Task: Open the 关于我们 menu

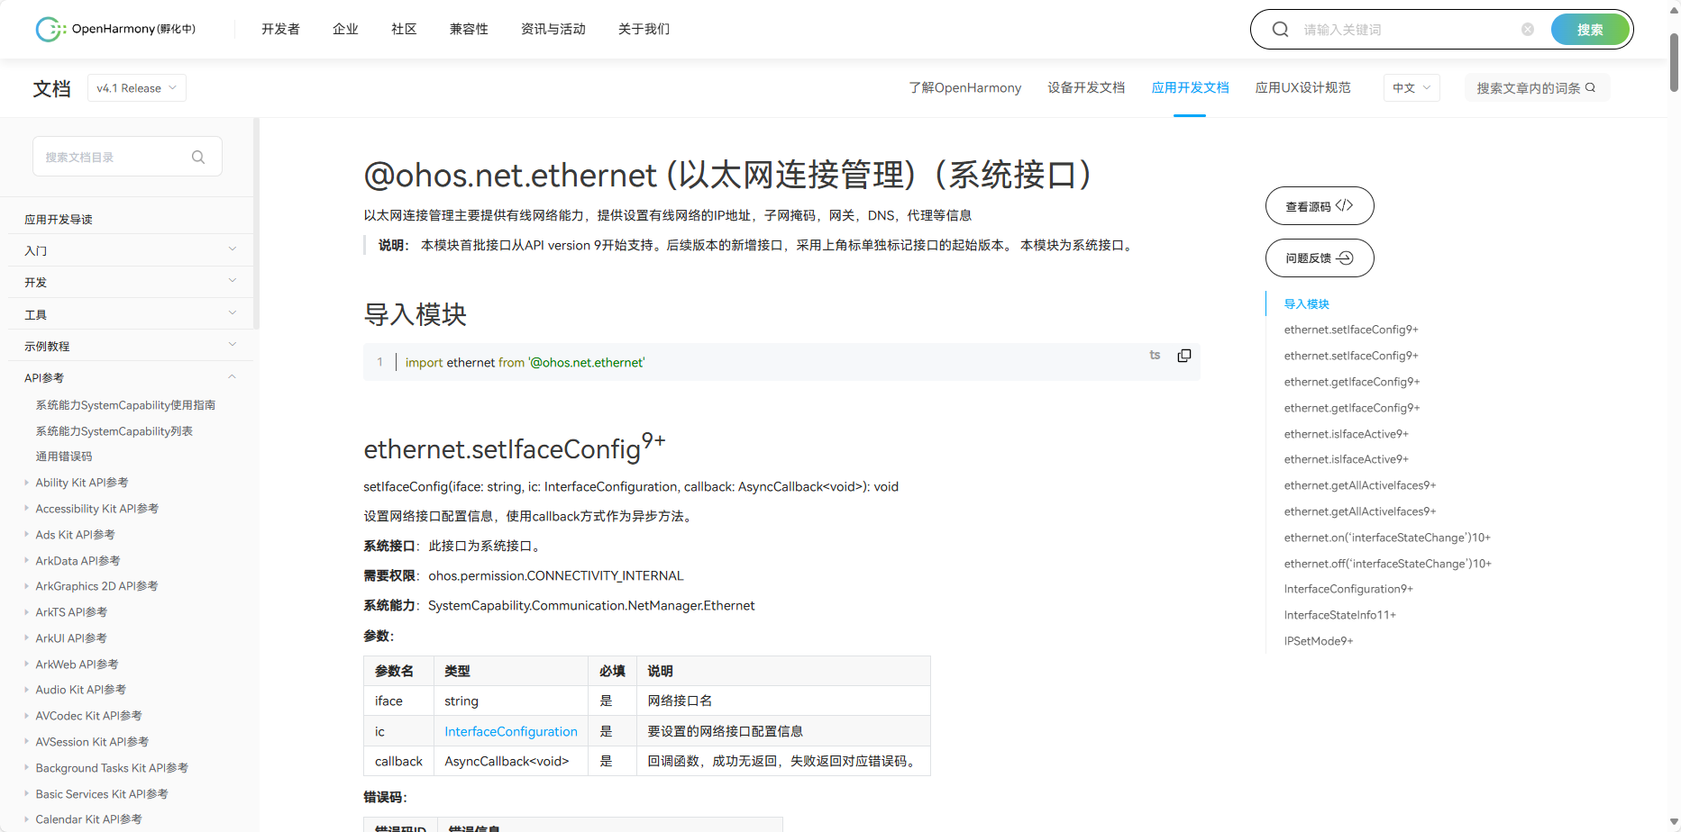Action: coord(644,29)
